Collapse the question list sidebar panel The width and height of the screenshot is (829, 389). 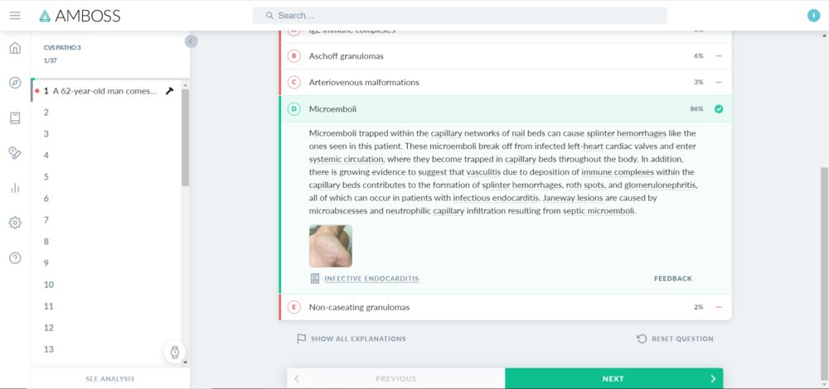(x=191, y=41)
